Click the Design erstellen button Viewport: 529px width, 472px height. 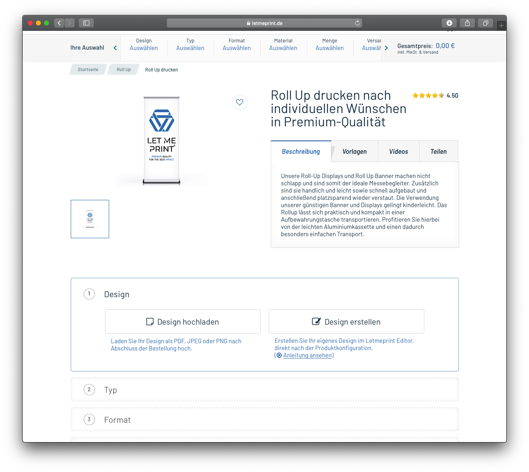pyautogui.click(x=346, y=321)
